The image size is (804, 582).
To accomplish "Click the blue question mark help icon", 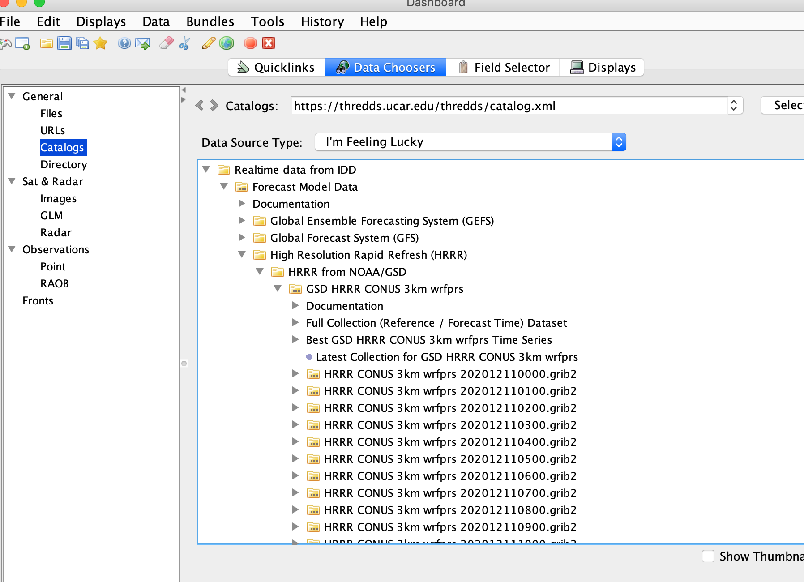I will 124,43.
